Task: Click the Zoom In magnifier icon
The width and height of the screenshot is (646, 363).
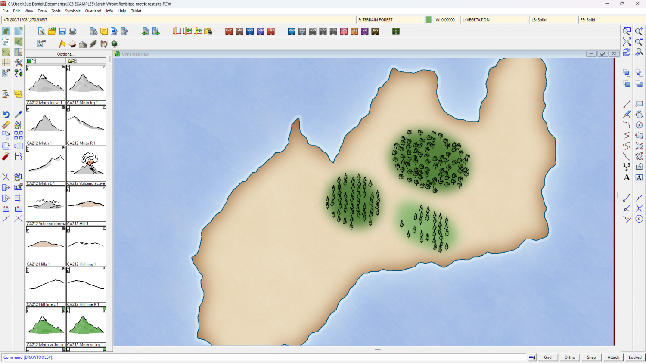Action: 639,31
